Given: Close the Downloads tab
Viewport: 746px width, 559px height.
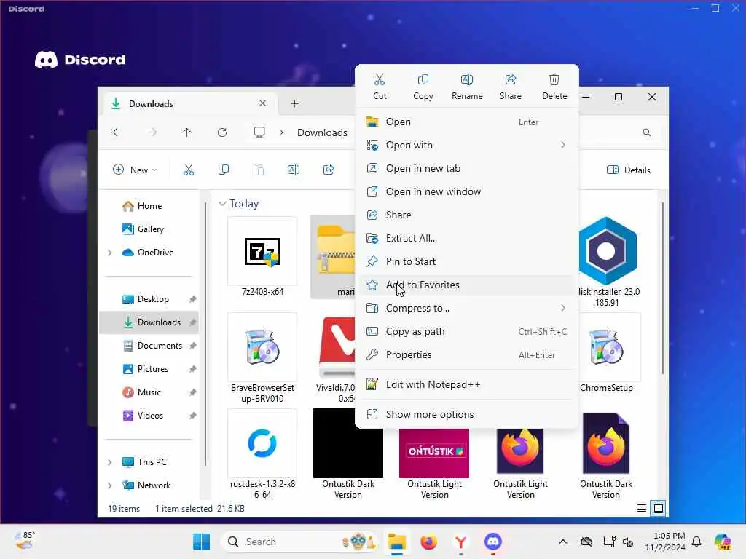Looking at the screenshot, I should [x=262, y=103].
